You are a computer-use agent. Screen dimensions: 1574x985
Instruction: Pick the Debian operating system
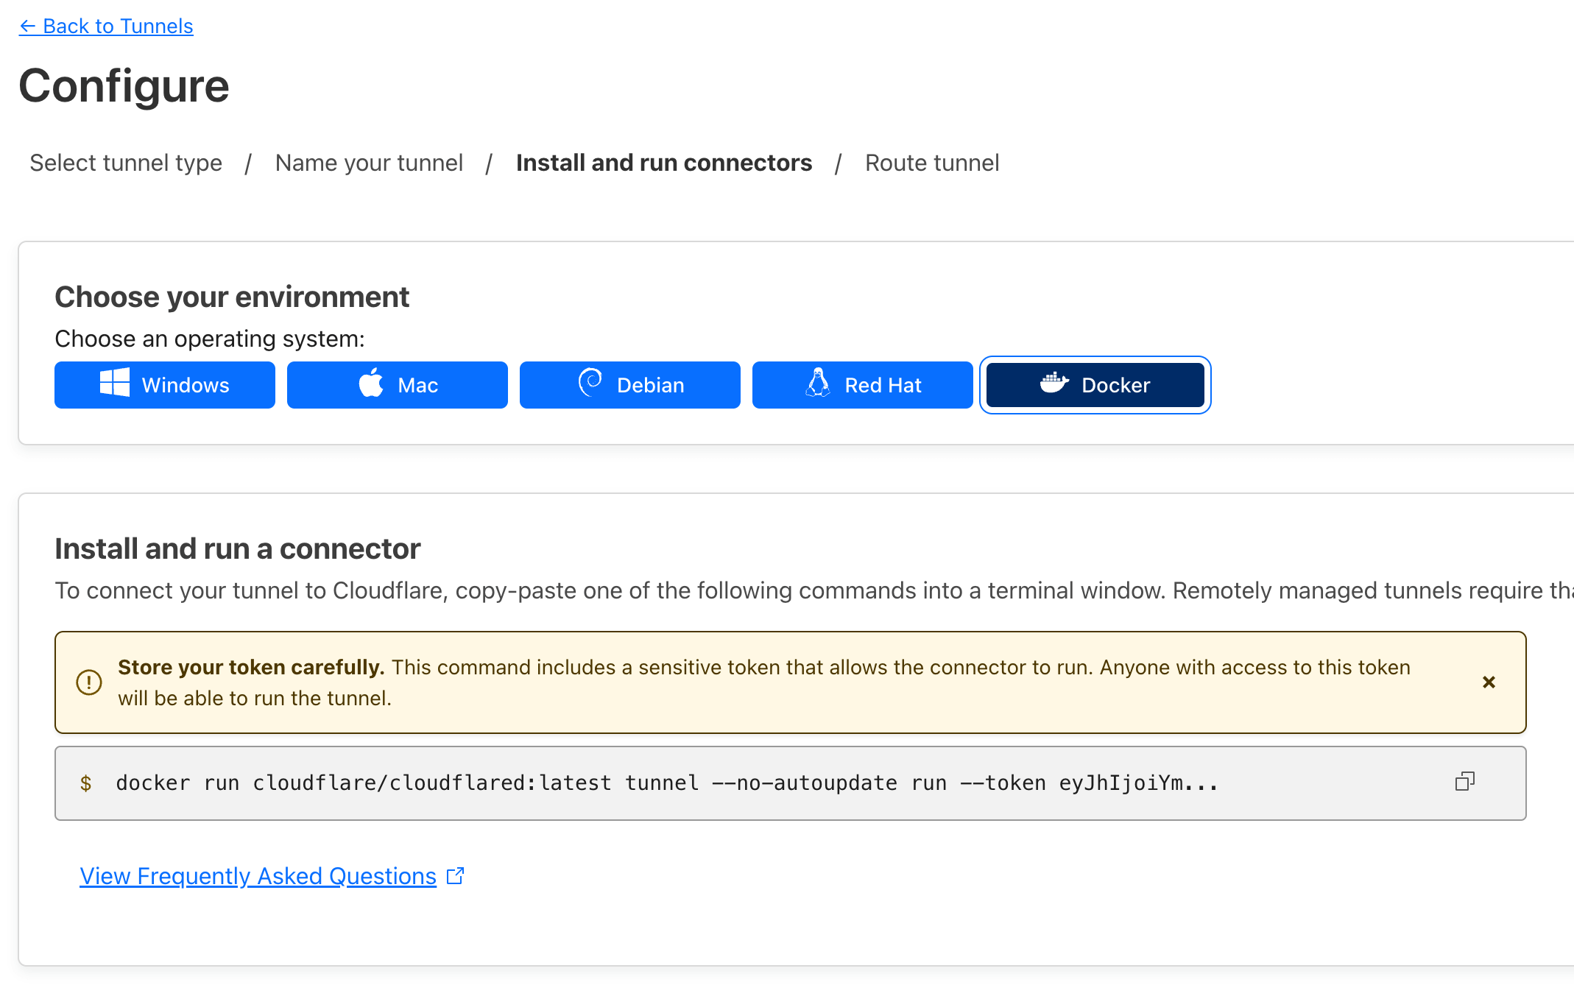[630, 385]
